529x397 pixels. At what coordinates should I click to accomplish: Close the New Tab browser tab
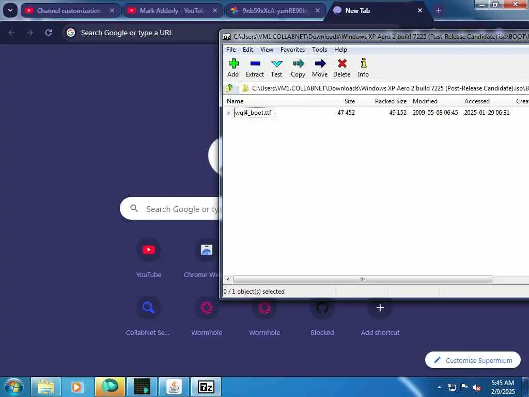pyautogui.click(x=420, y=11)
